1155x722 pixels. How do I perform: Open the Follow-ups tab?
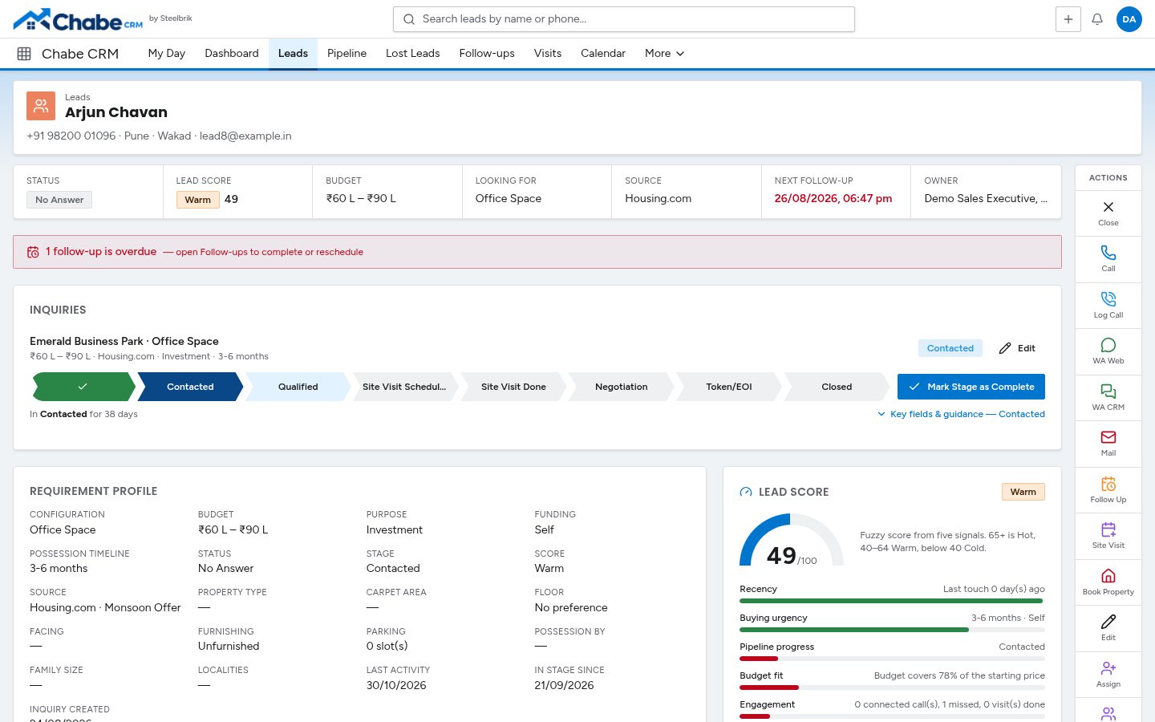[x=487, y=54]
